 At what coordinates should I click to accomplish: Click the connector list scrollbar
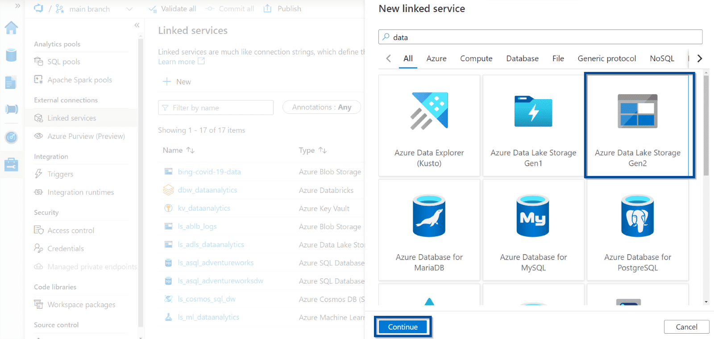(706, 125)
